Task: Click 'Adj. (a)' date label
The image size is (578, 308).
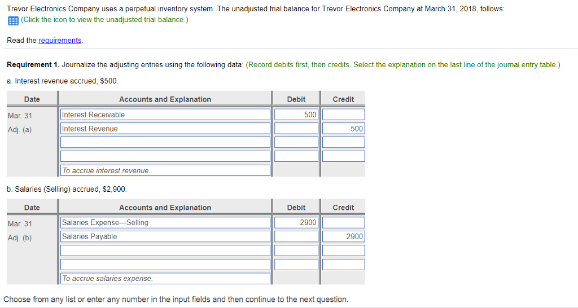Action: click(20, 130)
